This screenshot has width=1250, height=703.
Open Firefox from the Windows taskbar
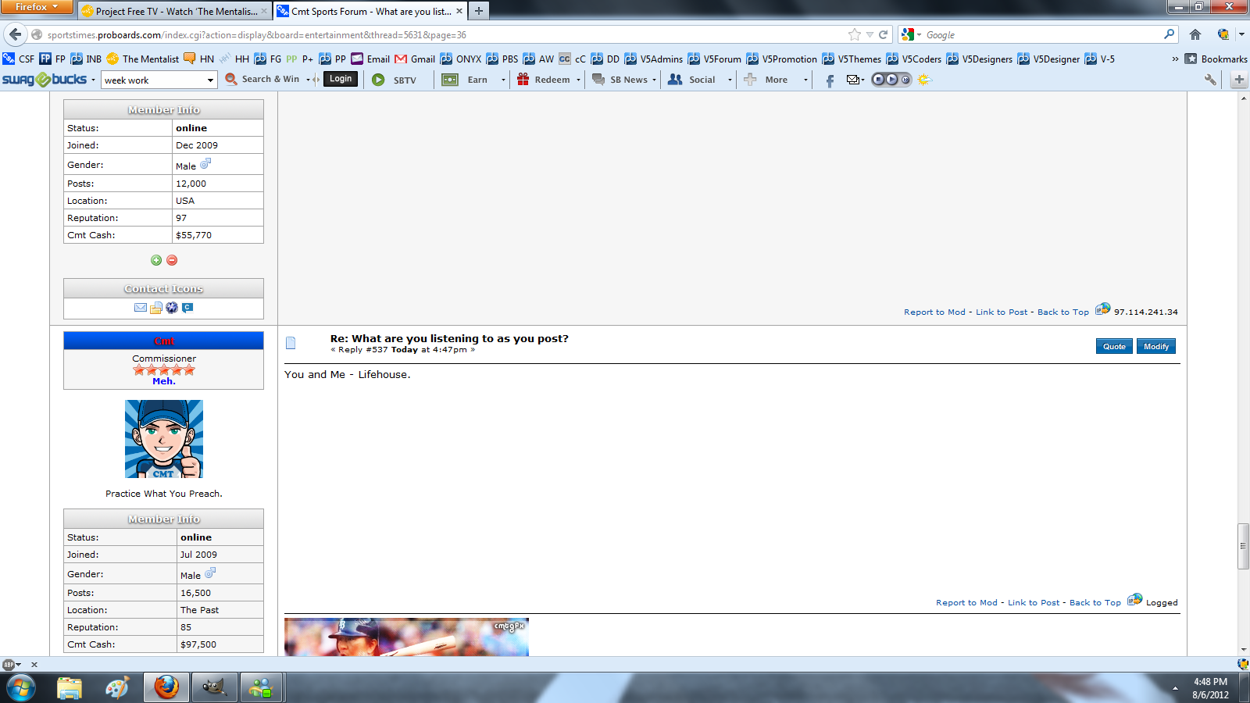tap(166, 687)
